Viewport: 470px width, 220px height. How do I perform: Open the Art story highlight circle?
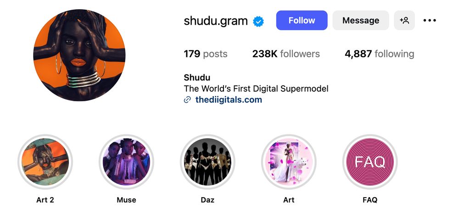tap(289, 162)
